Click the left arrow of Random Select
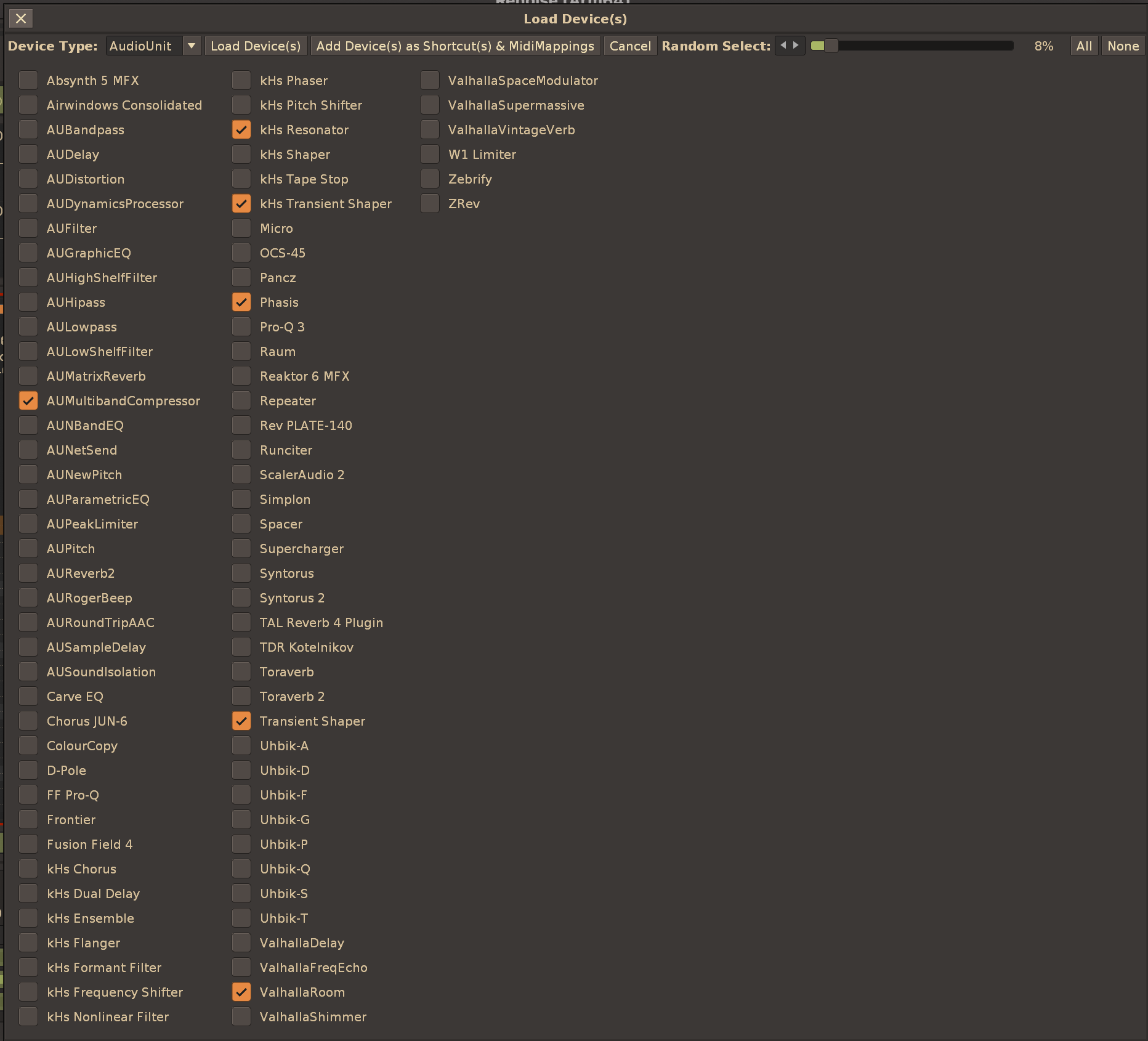Viewport: 1148px width, 1041px height. pos(783,46)
